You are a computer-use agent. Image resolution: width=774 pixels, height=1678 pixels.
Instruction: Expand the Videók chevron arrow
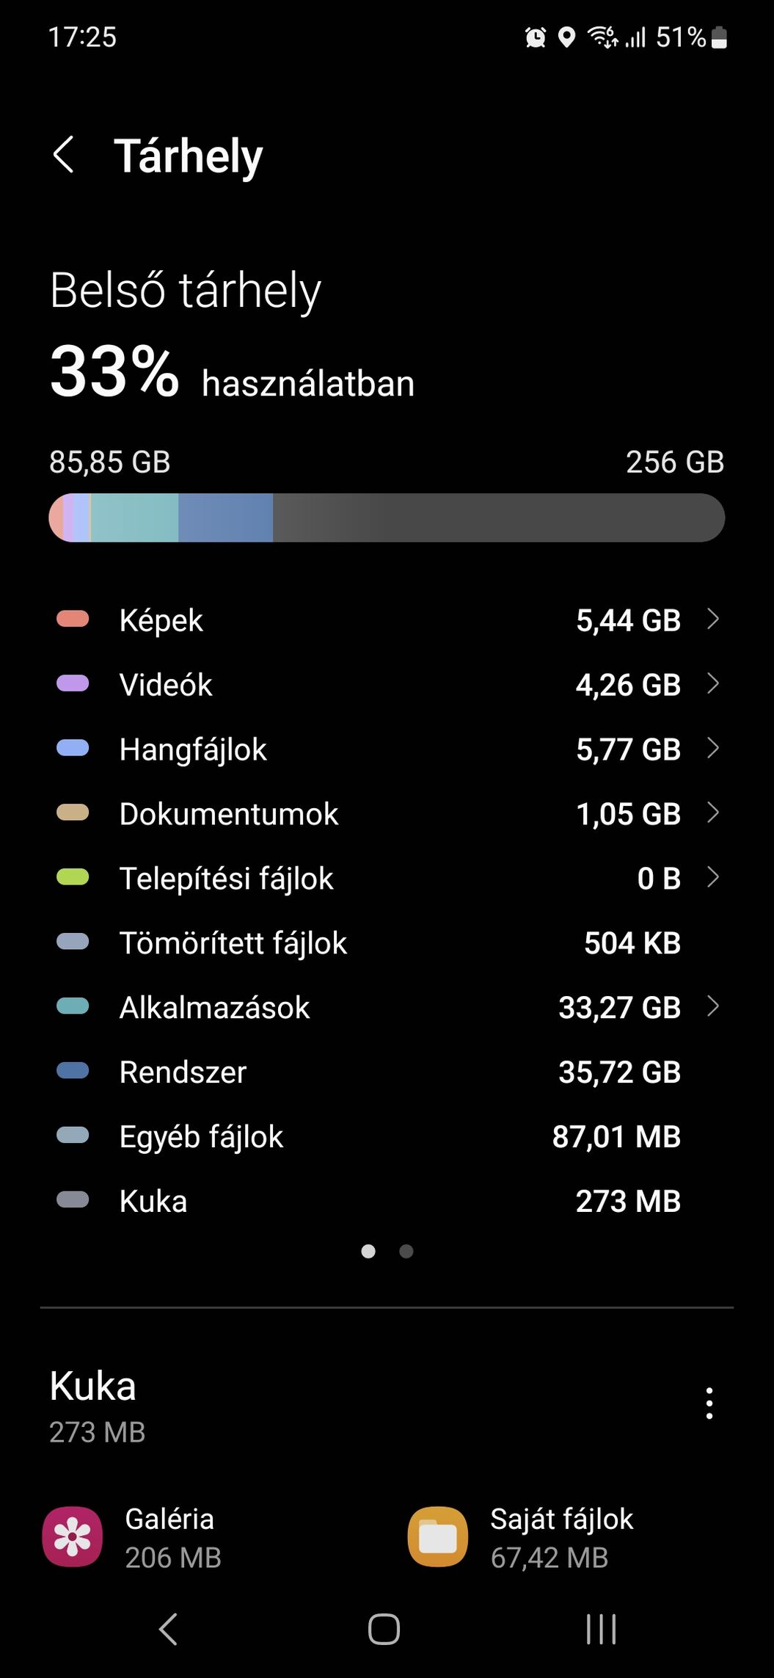[712, 684]
